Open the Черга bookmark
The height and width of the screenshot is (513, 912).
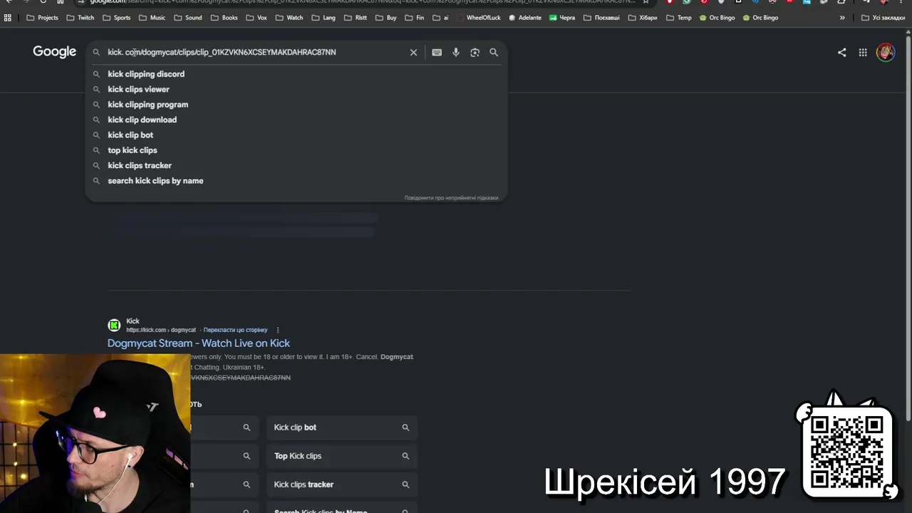click(x=562, y=18)
